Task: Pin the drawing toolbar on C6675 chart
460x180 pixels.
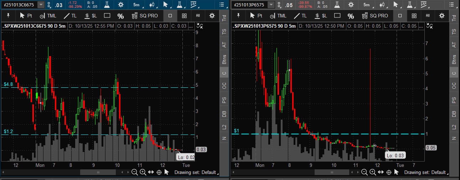Action: click(8, 16)
